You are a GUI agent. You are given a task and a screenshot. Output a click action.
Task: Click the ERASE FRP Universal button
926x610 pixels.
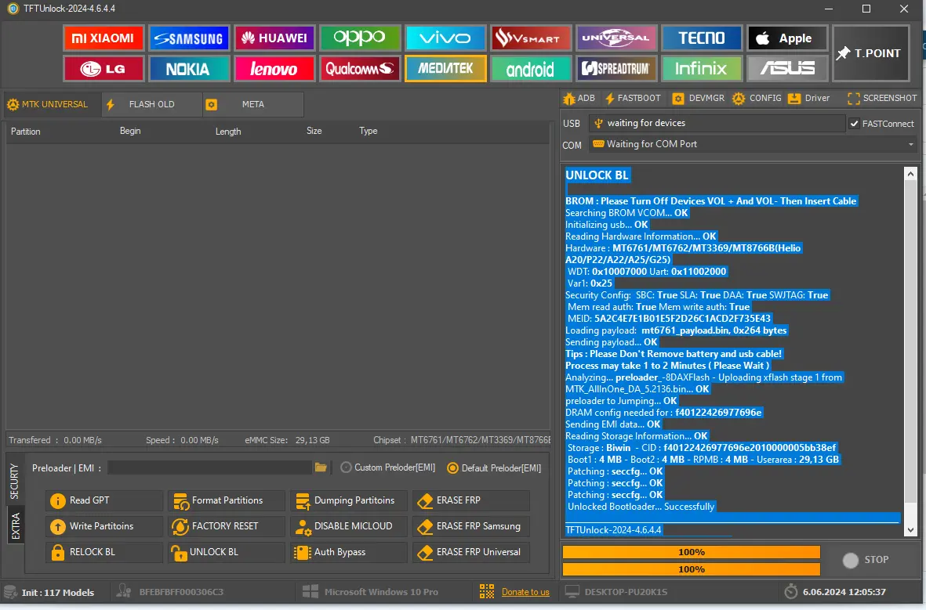pos(471,552)
